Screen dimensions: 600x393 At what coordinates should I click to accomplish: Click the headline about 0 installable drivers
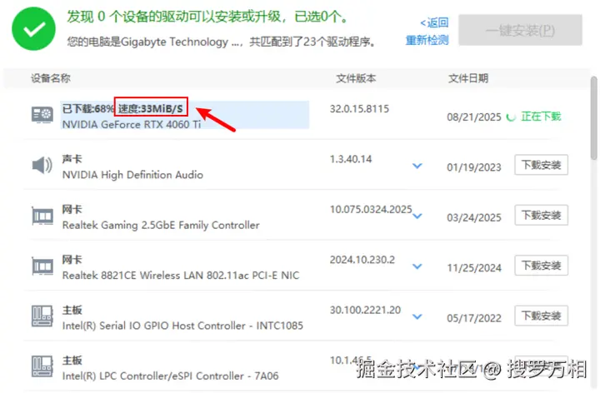(207, 17)
